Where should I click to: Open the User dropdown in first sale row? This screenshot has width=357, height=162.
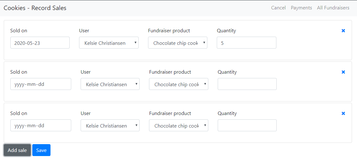[109, 43]
